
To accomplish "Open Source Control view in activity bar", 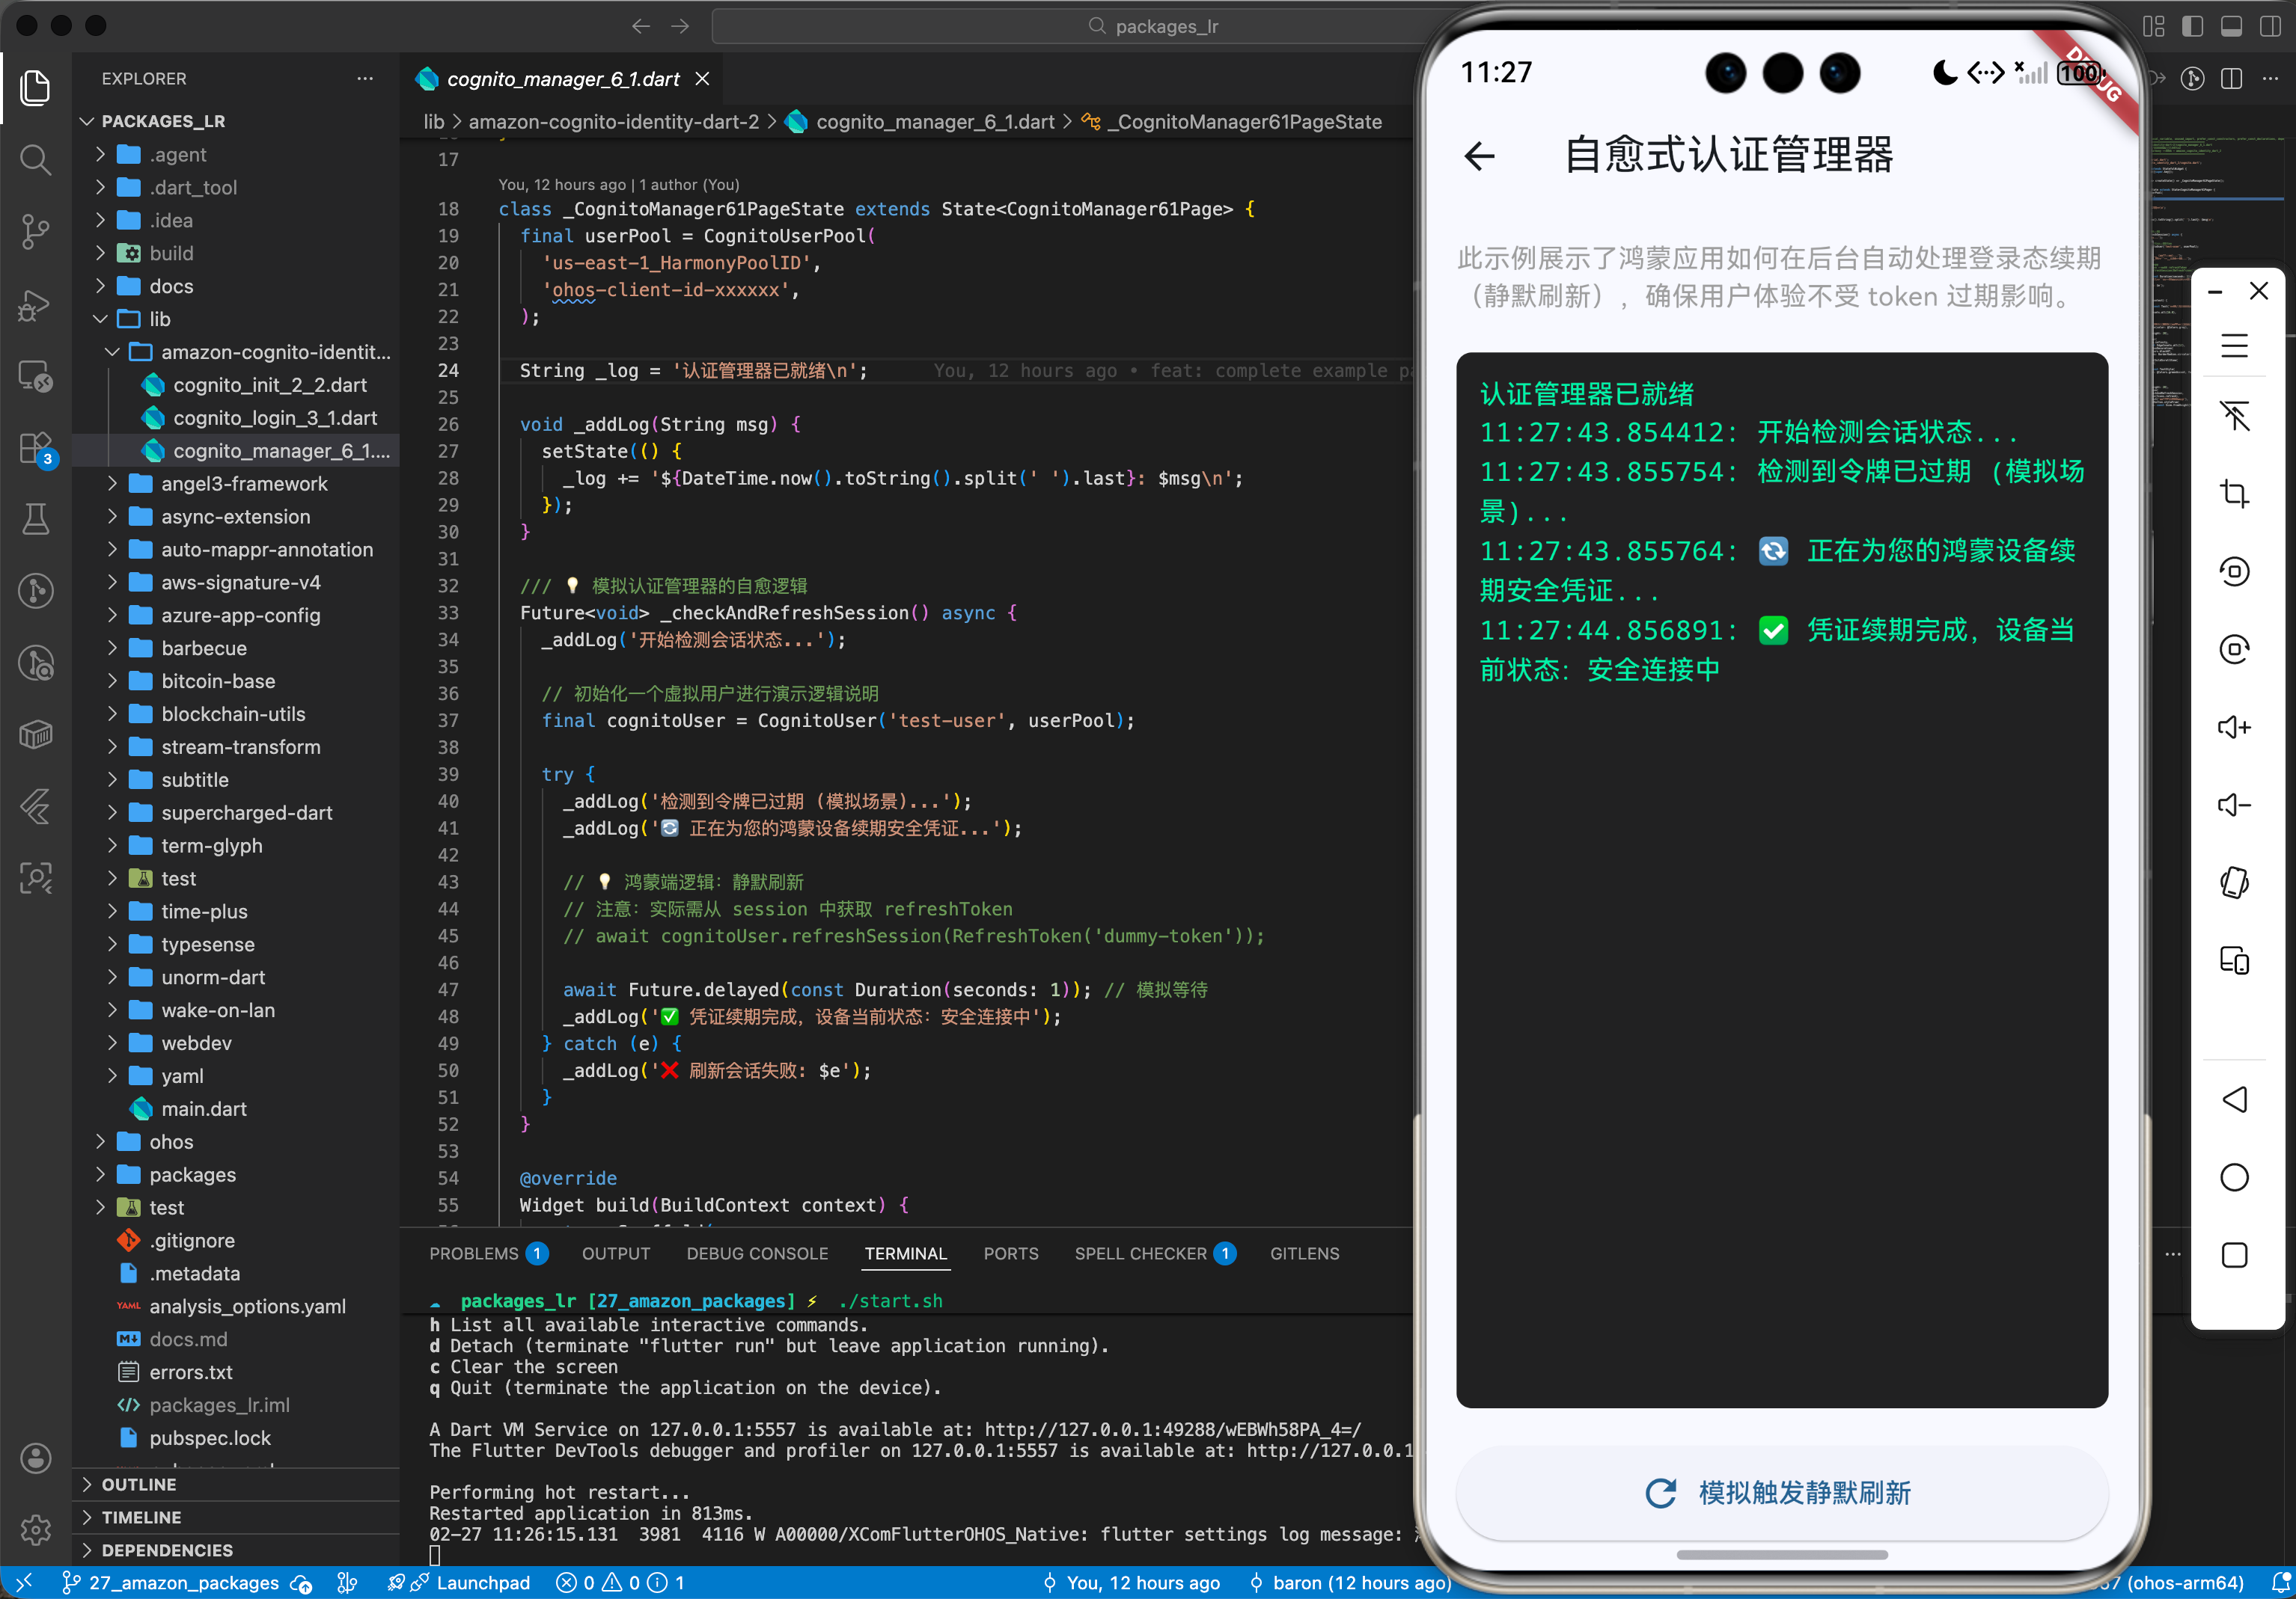I will [36, 231].
